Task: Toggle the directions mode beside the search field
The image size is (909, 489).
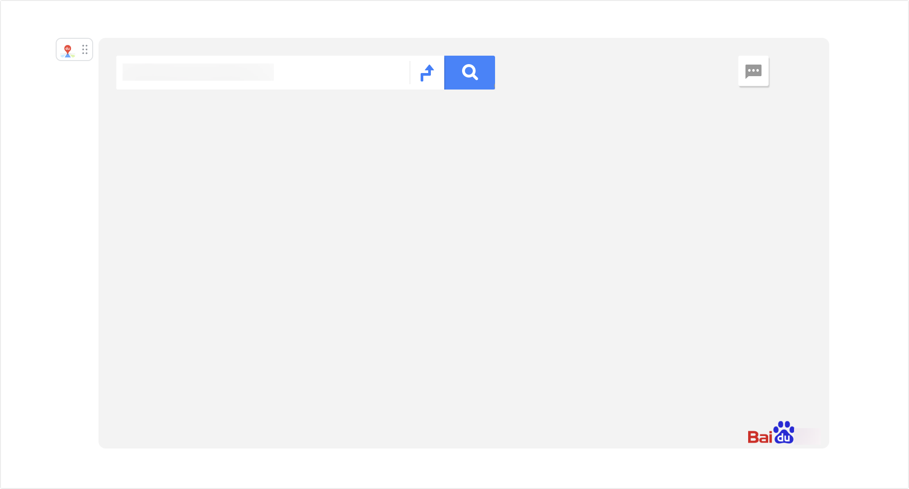Action: [x=427, y=72]
